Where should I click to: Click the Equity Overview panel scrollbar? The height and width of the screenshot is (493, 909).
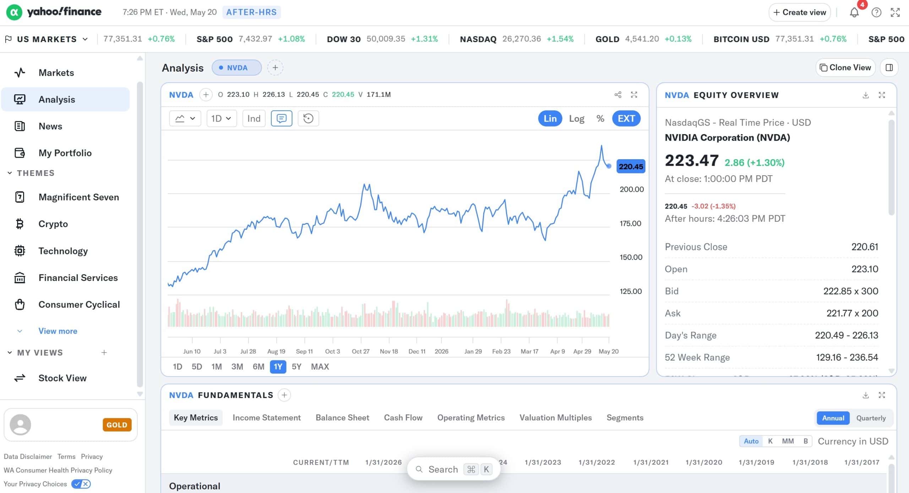coord(891,168)
